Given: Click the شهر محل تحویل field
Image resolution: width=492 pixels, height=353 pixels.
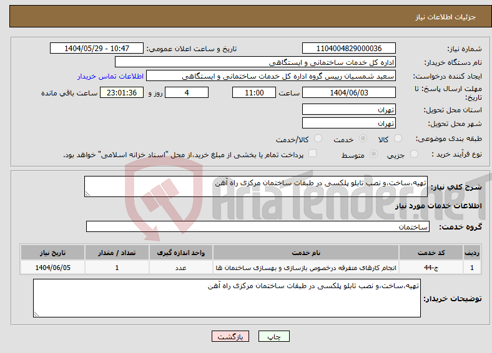Looking at the screenshot, I should pyautogui.click(x=349, y=123).
